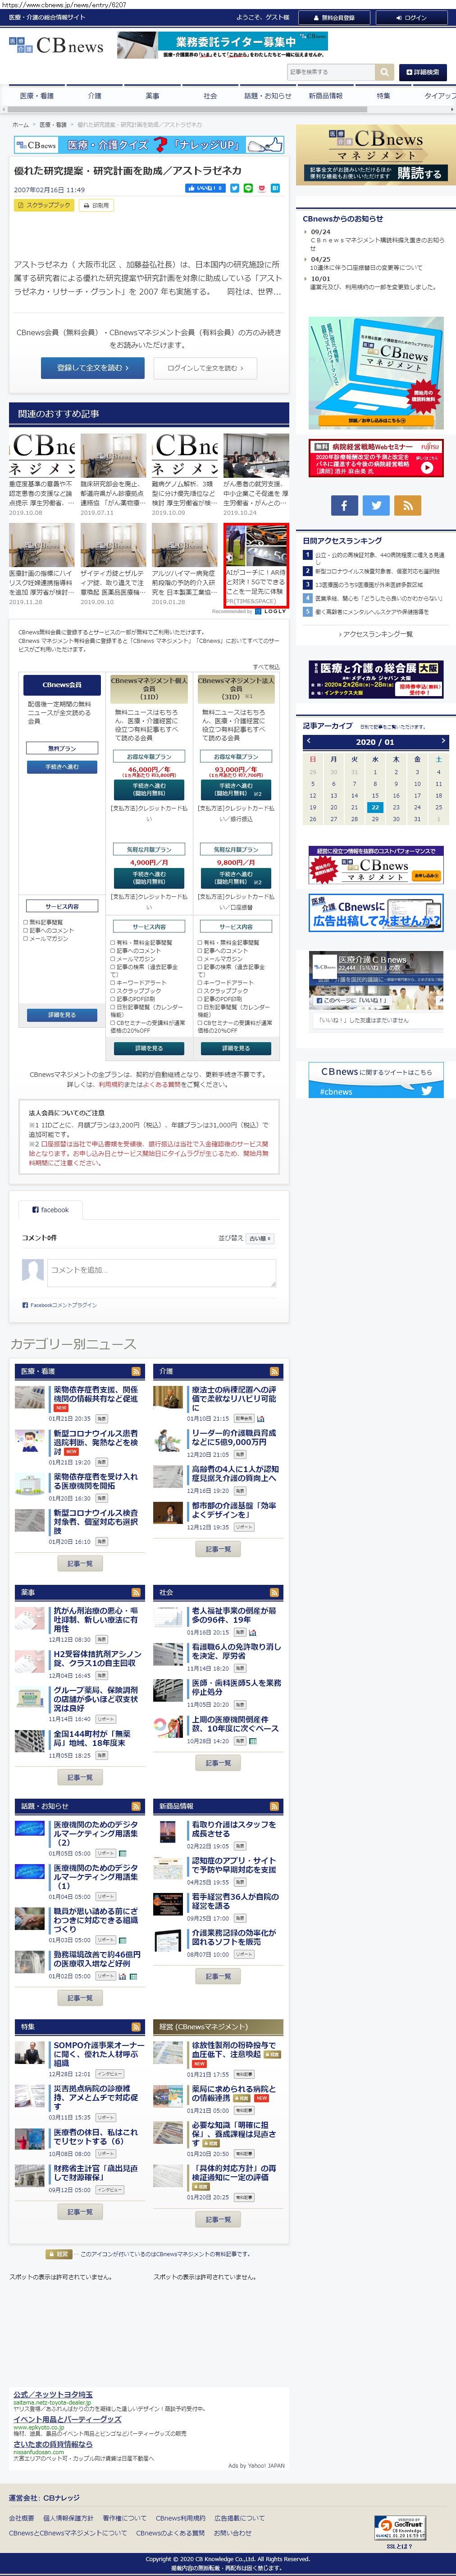The image size is (456, 2576).
Task: Click RSS icon in 薬事 category header
Action: [x=136, y=1592]
